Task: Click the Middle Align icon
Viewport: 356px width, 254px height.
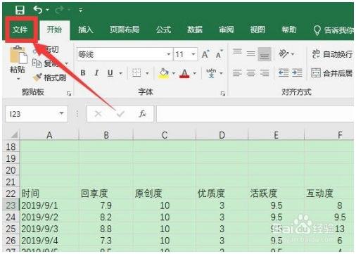Action: tap(250, 53)
